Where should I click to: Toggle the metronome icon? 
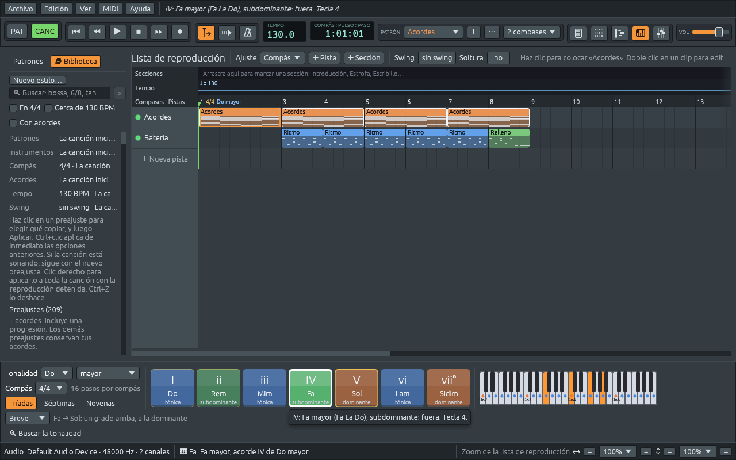248,32
